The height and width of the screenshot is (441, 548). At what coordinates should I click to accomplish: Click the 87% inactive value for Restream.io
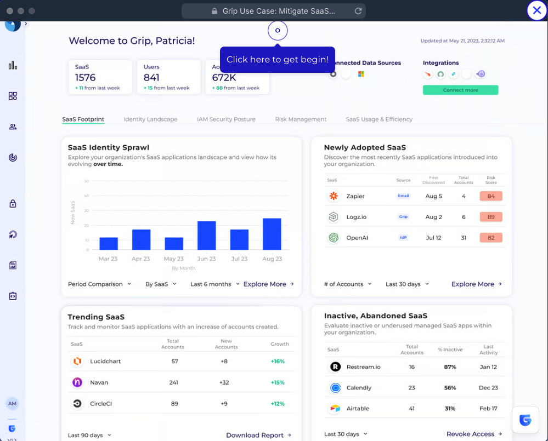(450, 367)
